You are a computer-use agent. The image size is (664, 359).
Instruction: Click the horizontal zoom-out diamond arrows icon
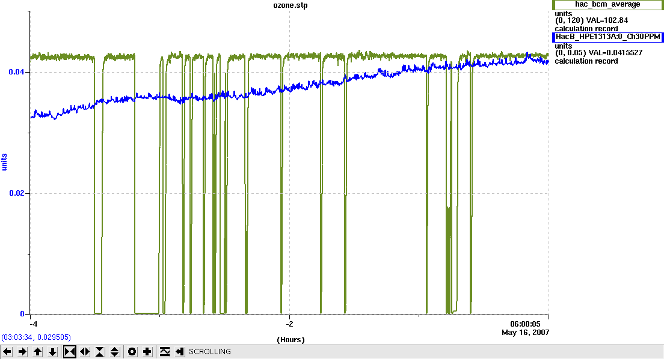point(85,352)
